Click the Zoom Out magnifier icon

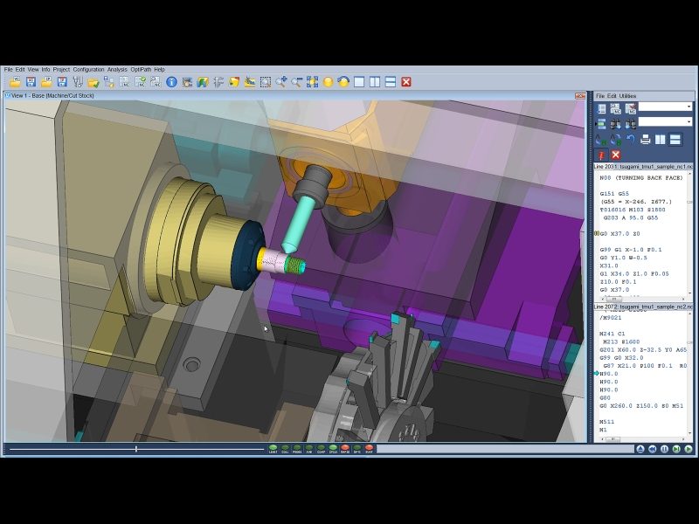[x=296, y=82]
